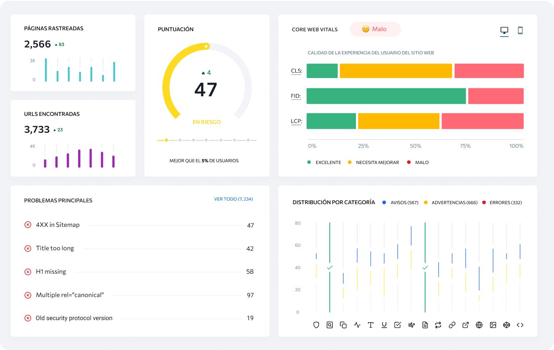Select the globe localization category icon
Viewport: 554px width, 350px height.
coord(479,325)
